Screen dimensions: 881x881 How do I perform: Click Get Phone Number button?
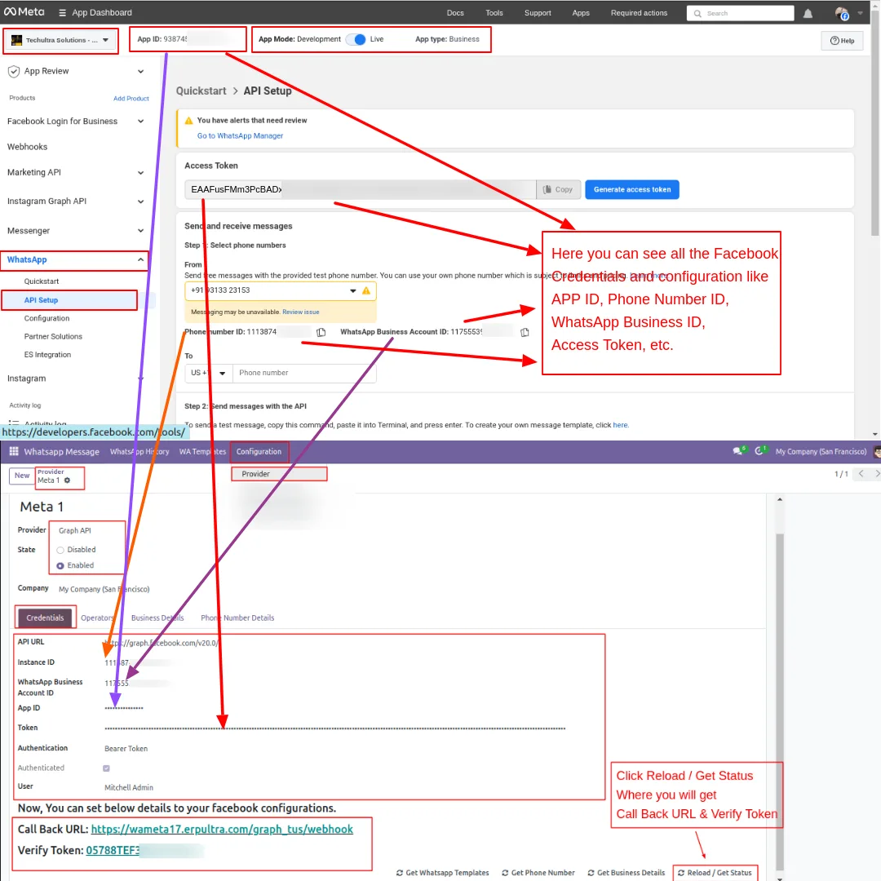point(538,873)
